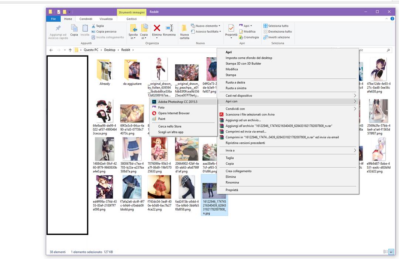
Task: Switch to the Visualizza tab
Action: [x=106, y=19]
